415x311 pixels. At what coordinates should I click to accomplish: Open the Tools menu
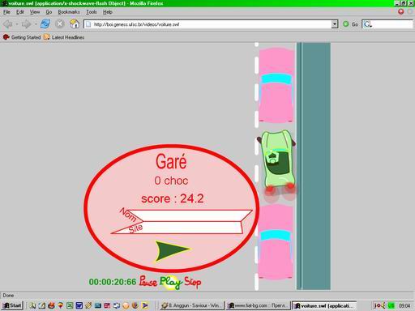pyautogui.click(x=92, y=12)
